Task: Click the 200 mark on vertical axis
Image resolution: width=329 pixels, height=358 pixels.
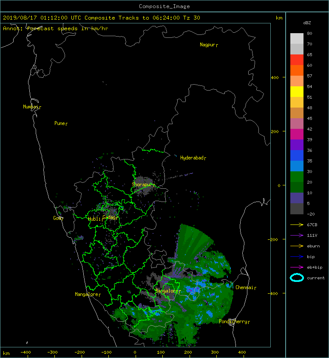Action: pos(275,131)
